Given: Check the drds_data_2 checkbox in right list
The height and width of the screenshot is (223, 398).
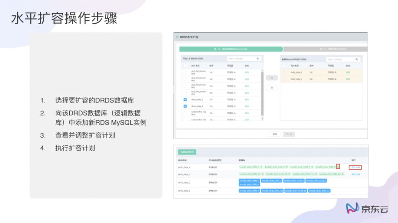Looking at the screenshot, I should (x=284, y=79).
